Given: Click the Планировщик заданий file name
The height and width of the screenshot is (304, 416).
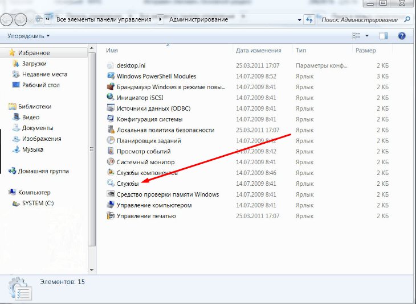Looking at the screenshot, I should click(x=149, y=141).
